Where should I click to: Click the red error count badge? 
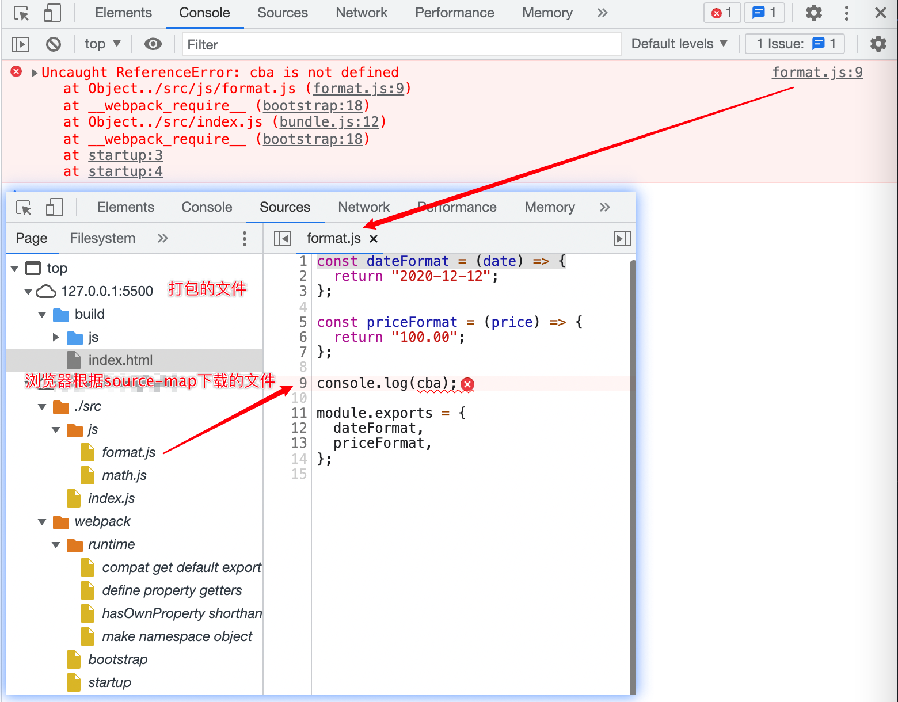pyautogui.click(x=722, y=13)
